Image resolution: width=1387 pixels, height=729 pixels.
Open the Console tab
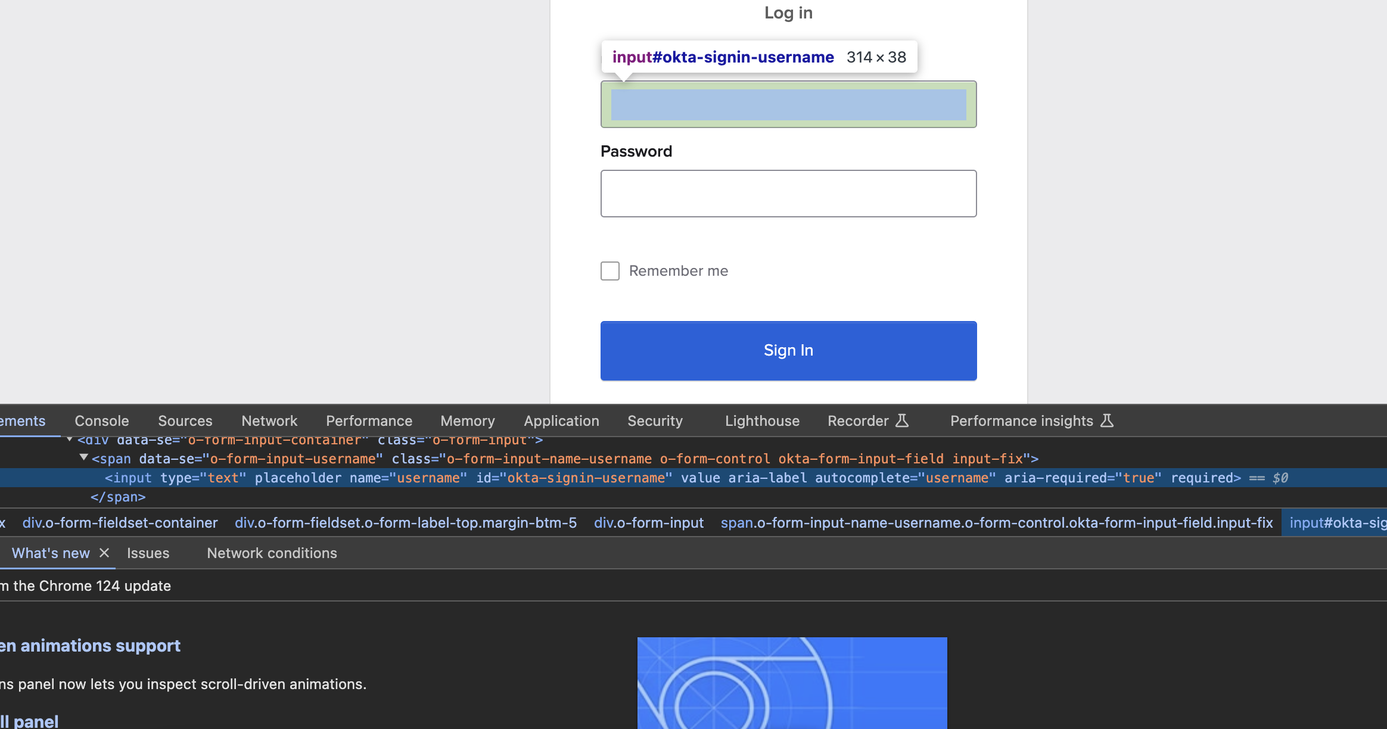click(102, 421)
